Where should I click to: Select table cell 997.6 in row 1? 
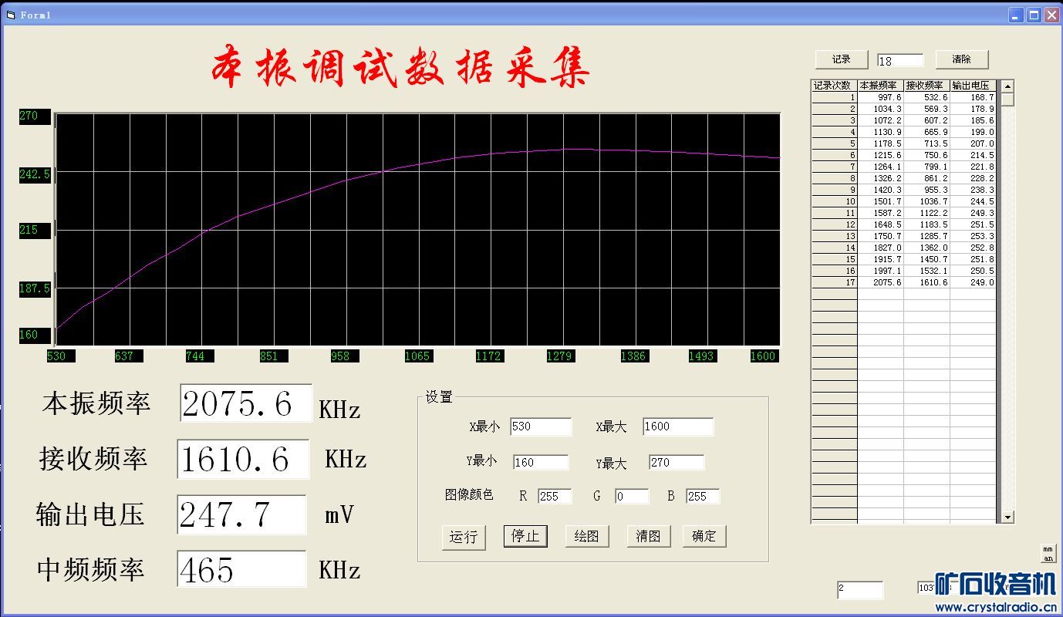[880, 98]
